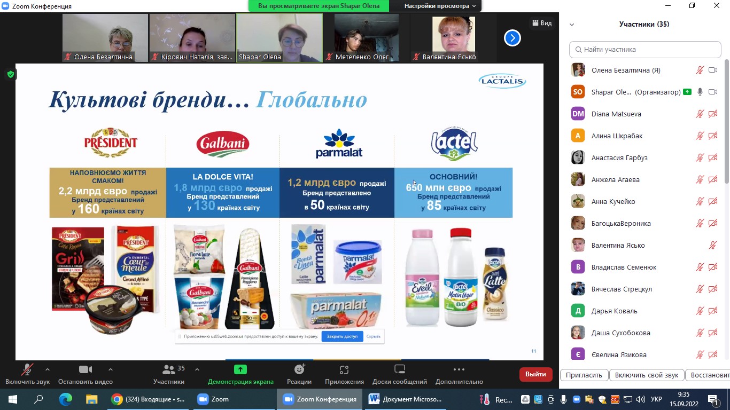Click muted mic icon for Анна Кучейко
The width and height of the screenshot is (730, 410).
pyautogui.click(x=700, y=201)
